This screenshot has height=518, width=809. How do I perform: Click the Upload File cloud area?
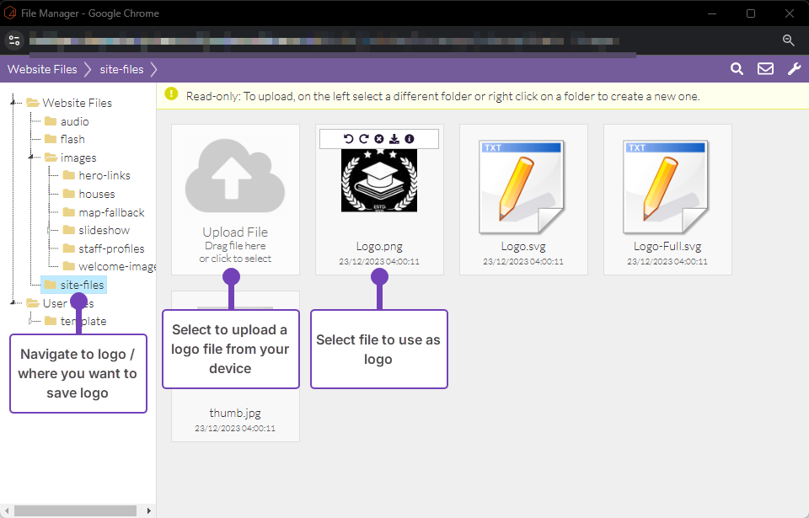235,199
